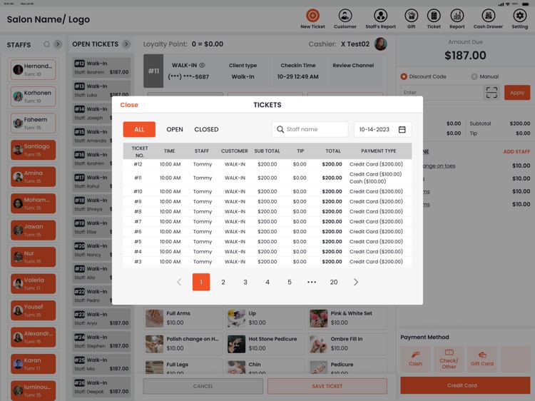
Task: Select ticket #3 row in table
Action: [267, 262]
